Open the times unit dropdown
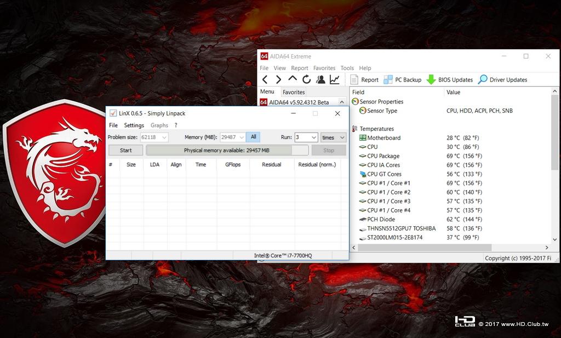 click(333, 138)
